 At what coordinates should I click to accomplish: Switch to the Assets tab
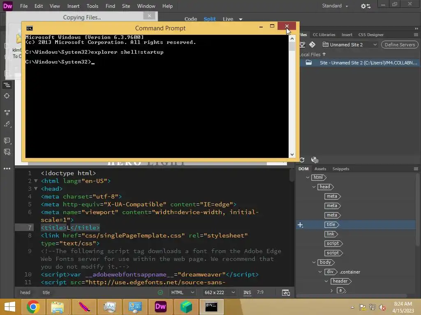point(320,169)
